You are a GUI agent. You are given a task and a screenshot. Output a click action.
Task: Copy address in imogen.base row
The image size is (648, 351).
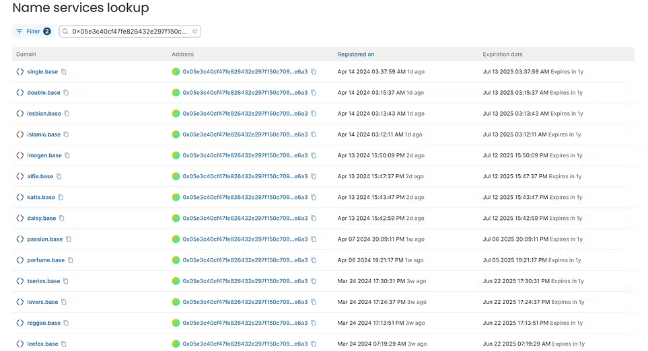tap(314, 155)
